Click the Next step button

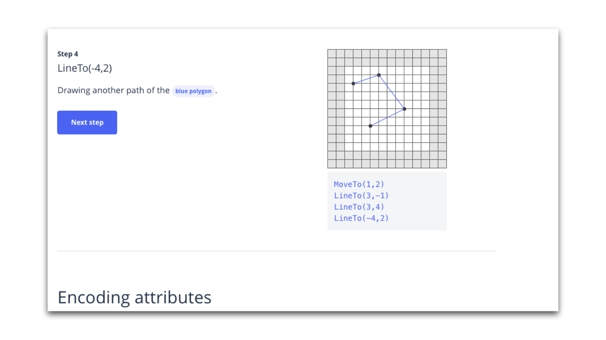(x=87, y=122)
